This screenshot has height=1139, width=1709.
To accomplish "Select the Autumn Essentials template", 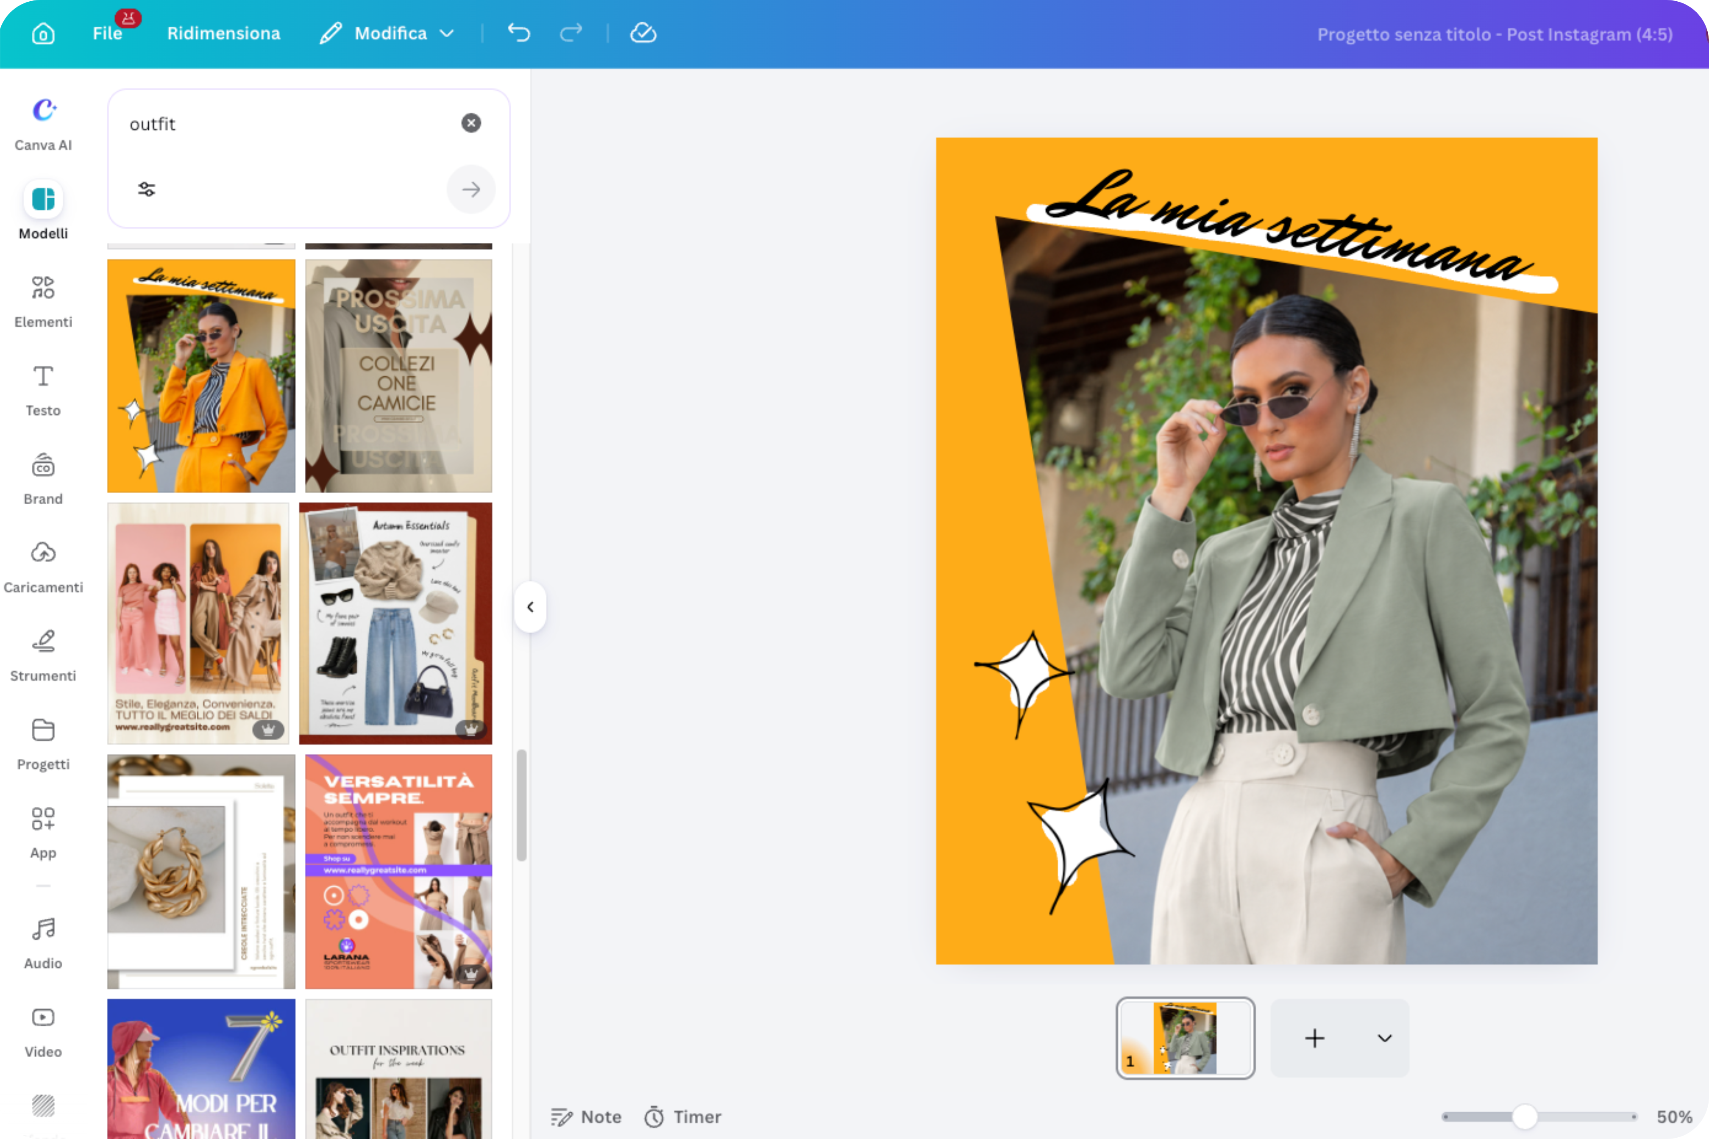I will (395, 623).
